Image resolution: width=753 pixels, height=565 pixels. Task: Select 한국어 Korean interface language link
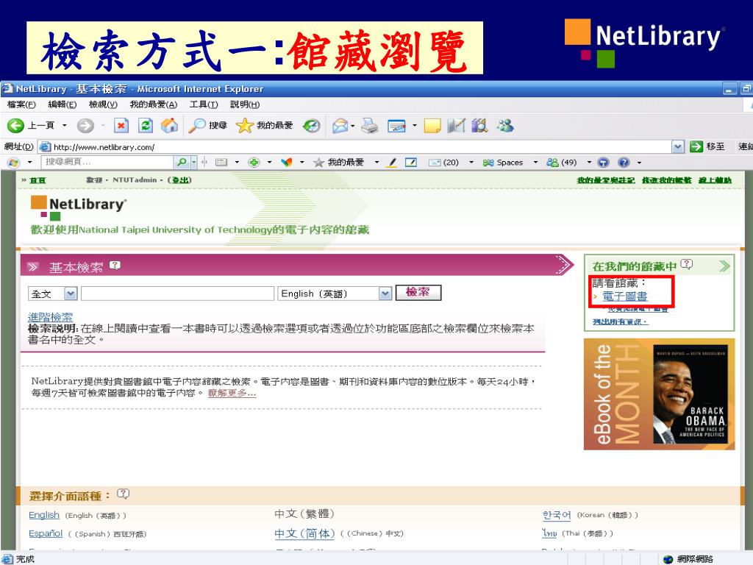[x=557, y=514]
